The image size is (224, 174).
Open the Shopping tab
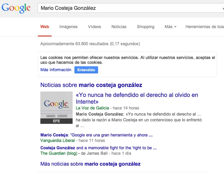[x=145, y=27]
